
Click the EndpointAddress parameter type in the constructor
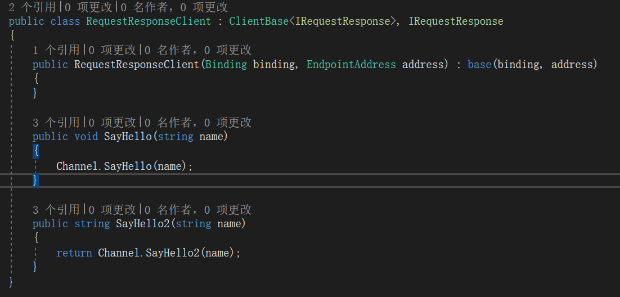pyautogui.click(x=351, y=65)
